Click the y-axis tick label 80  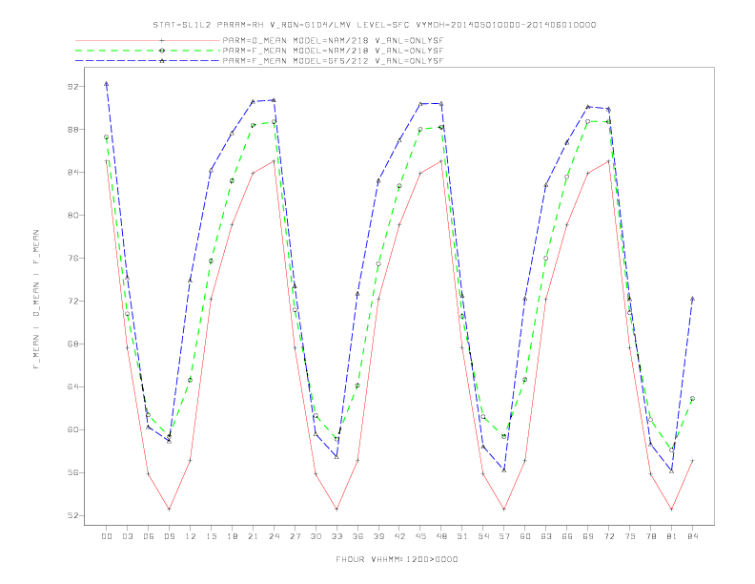click(x=73, y=216)
